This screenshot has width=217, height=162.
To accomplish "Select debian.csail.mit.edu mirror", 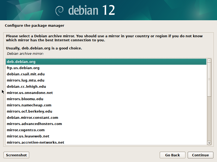I will point(106,74).
